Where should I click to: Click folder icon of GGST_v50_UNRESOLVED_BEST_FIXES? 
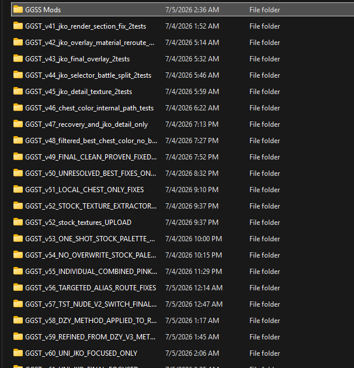tap(18, 173)
